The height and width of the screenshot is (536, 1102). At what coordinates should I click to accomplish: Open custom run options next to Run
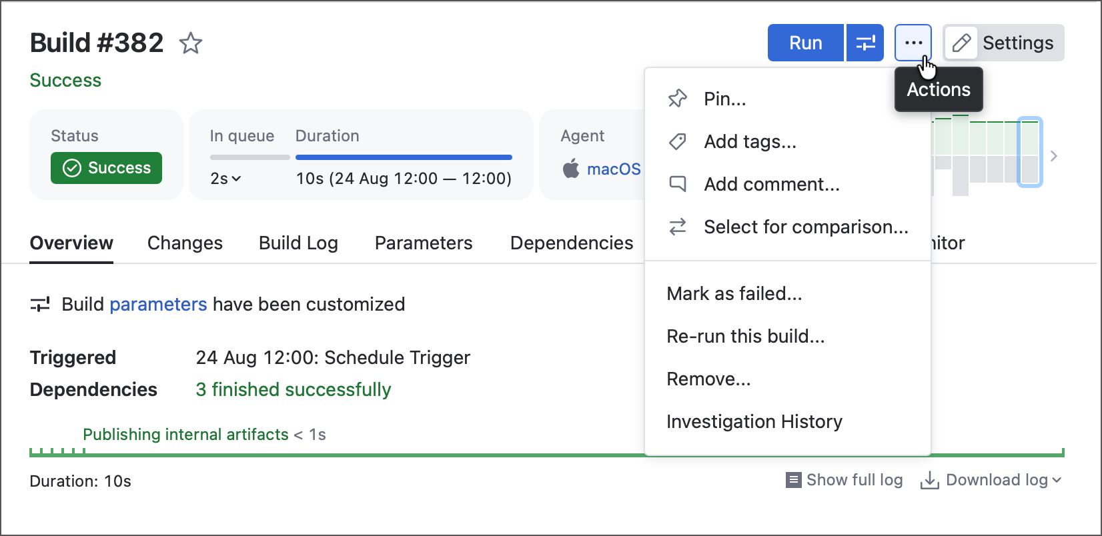pos(865,43)
